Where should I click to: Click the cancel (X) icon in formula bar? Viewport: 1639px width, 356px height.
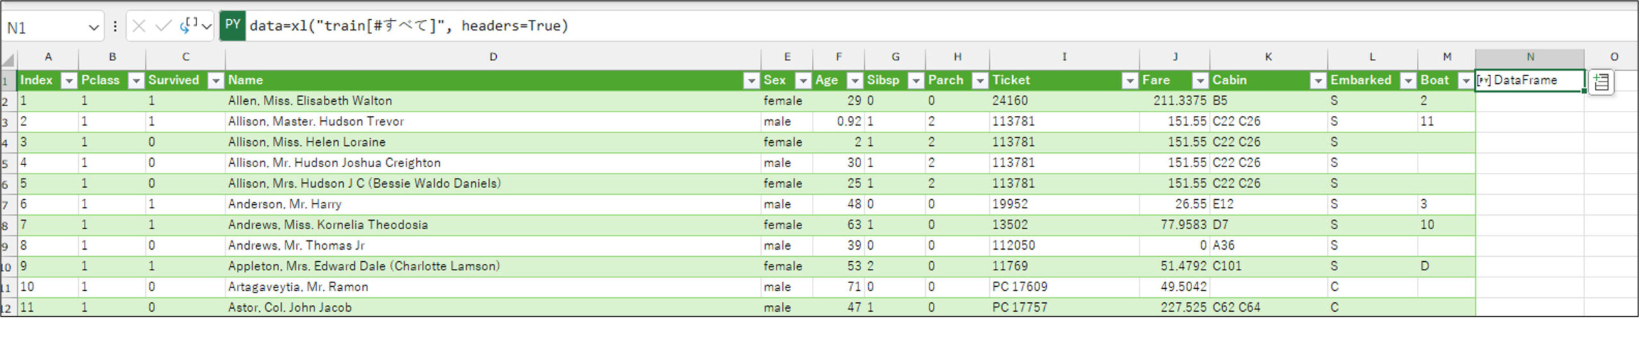[x=139, y=26]
